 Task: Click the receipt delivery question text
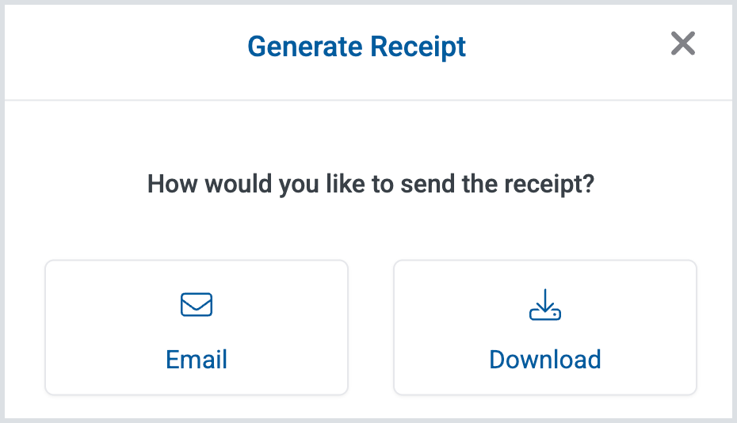click(371, 185)
